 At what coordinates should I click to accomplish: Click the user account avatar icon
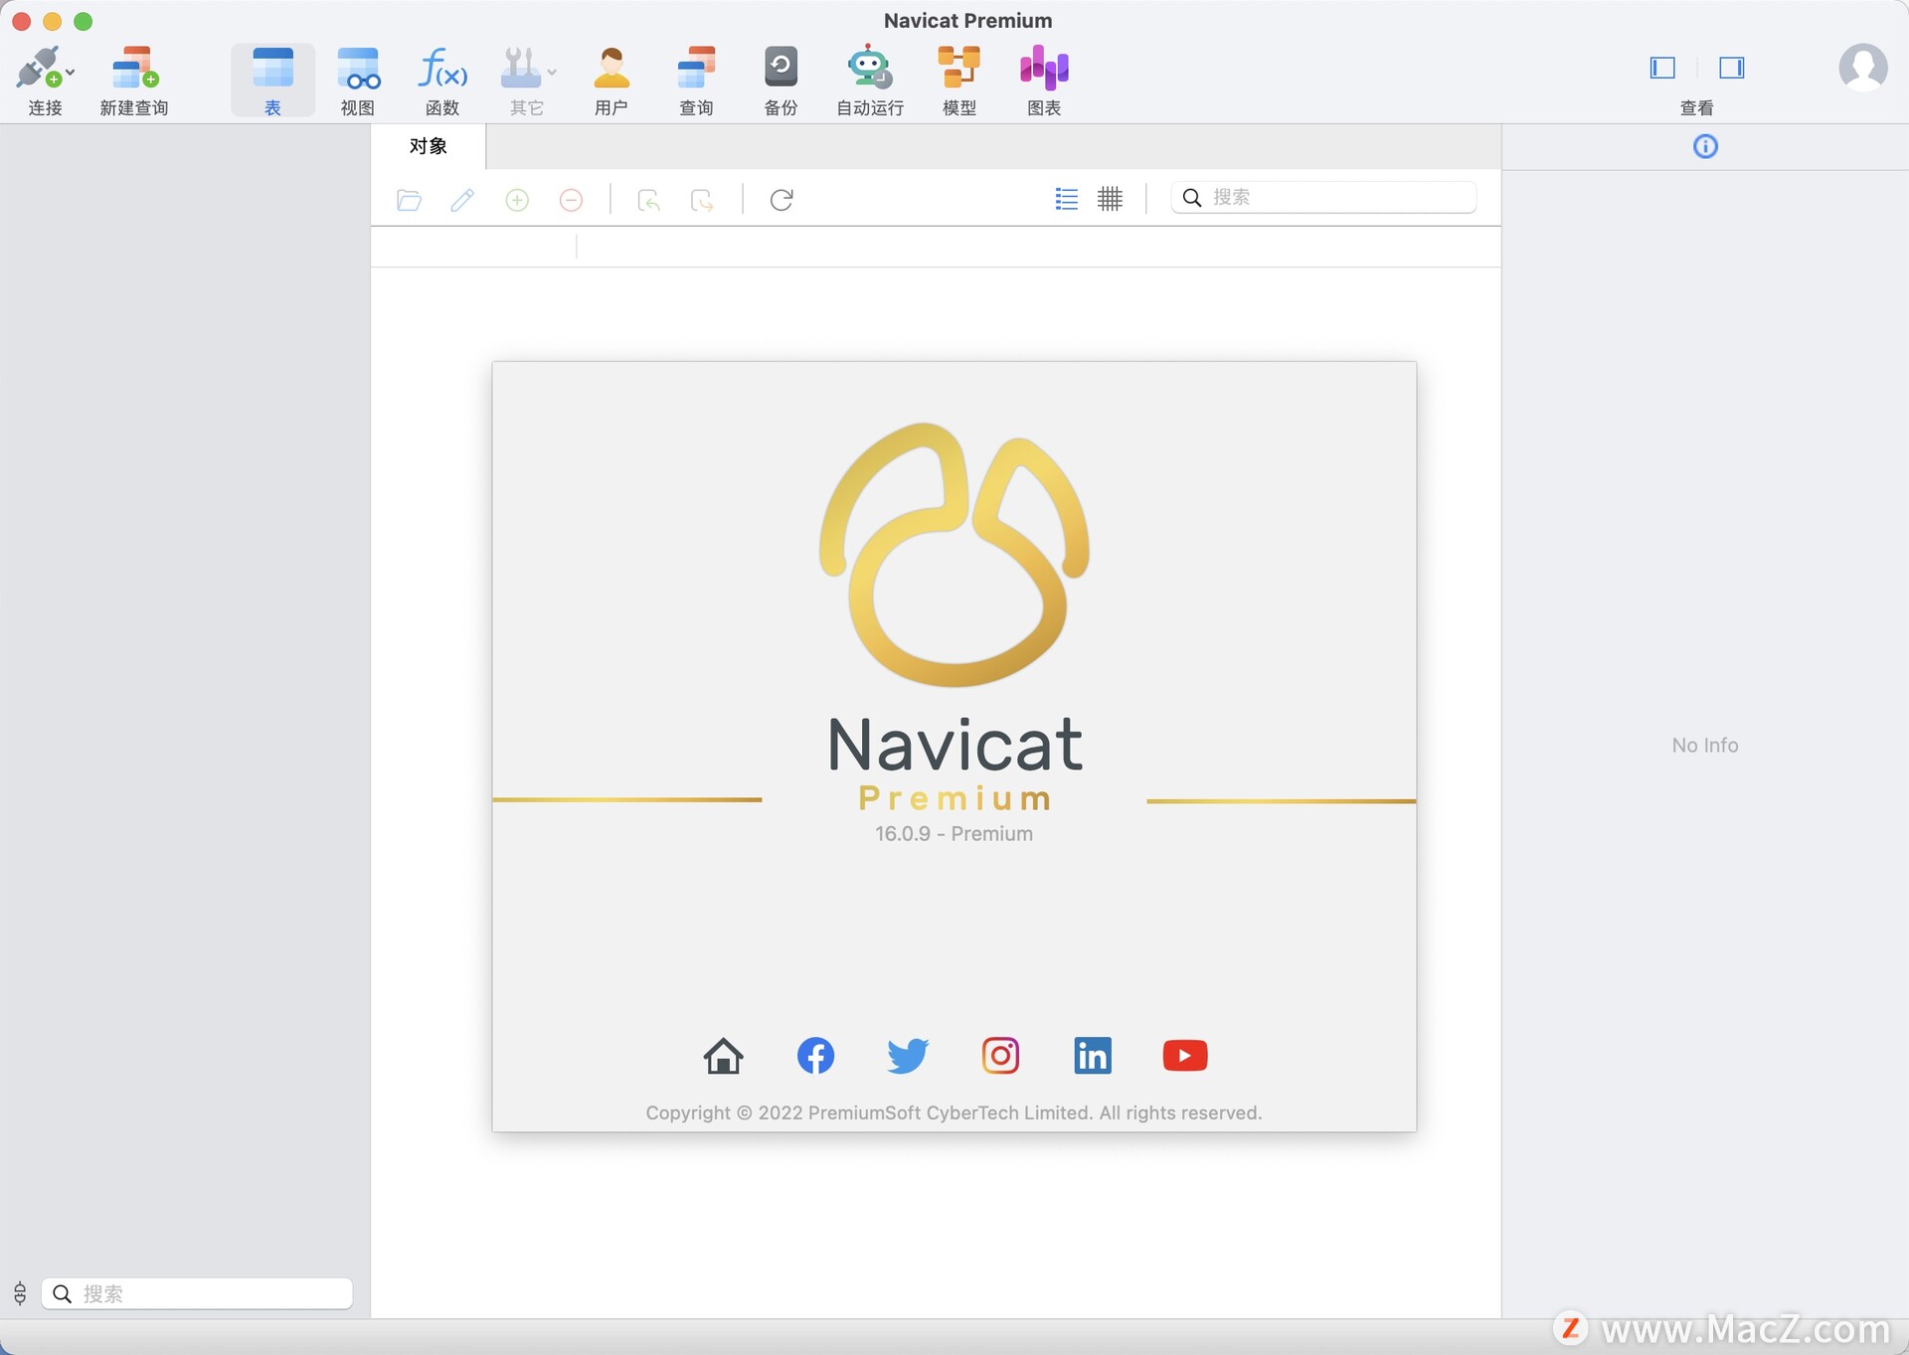click(x=1862, y=68)
